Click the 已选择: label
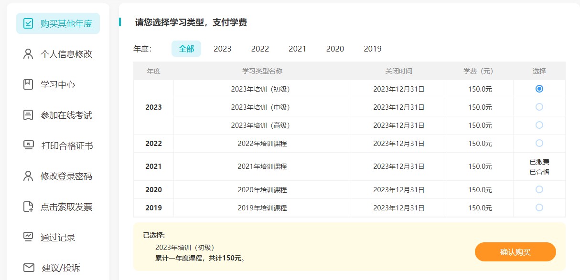 (x=154, y=235)
